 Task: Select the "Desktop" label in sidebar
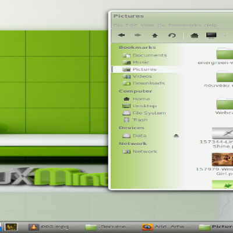click(144, 106)
